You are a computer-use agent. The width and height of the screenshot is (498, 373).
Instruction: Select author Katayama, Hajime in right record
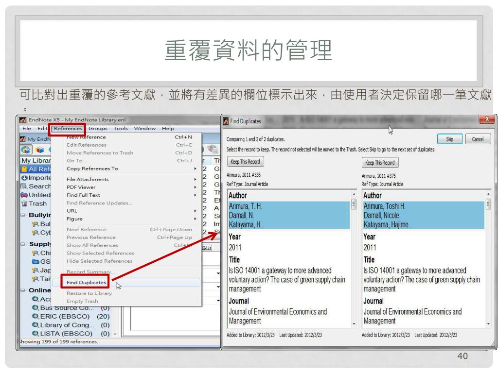click(386, 224)
